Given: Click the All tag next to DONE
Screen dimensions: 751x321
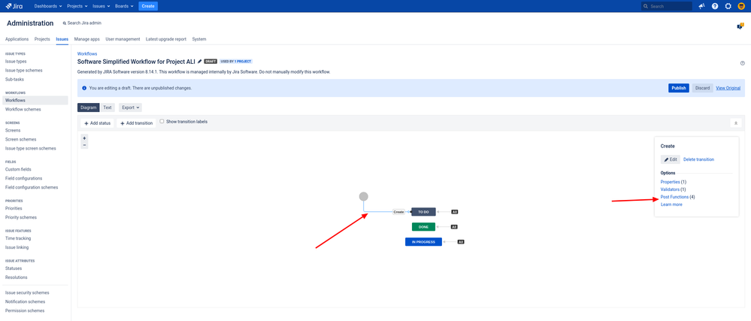Looking at the screenshot, I should [455, 226].
